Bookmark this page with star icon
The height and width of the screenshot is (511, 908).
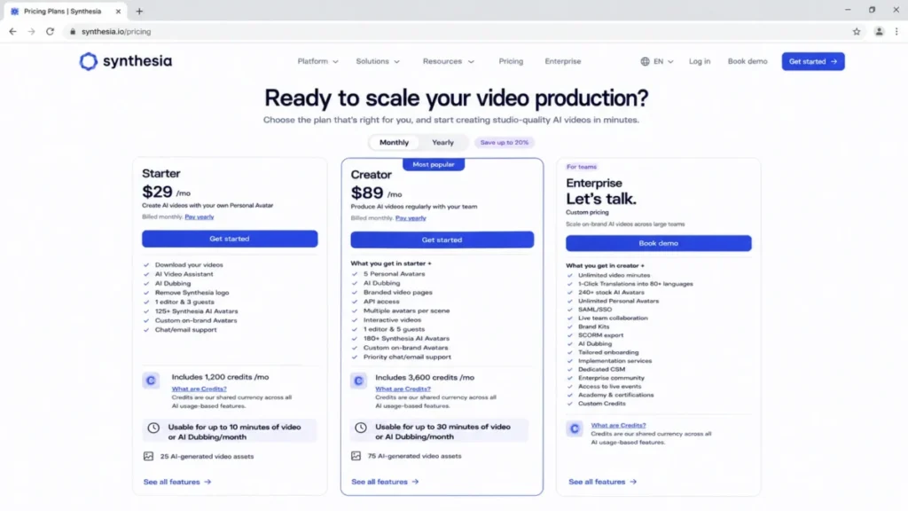pyautogui.click(x=857, y=31)
